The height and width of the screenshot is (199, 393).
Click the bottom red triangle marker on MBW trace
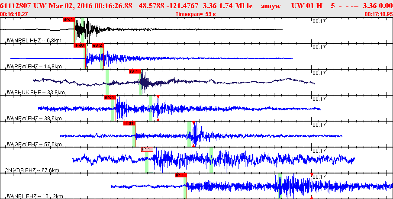pyautogui.click(x=158, y=120)
